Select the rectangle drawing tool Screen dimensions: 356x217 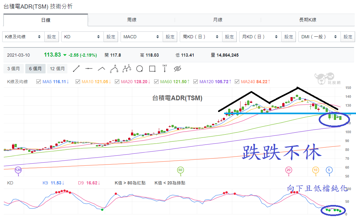coord(152,69)
